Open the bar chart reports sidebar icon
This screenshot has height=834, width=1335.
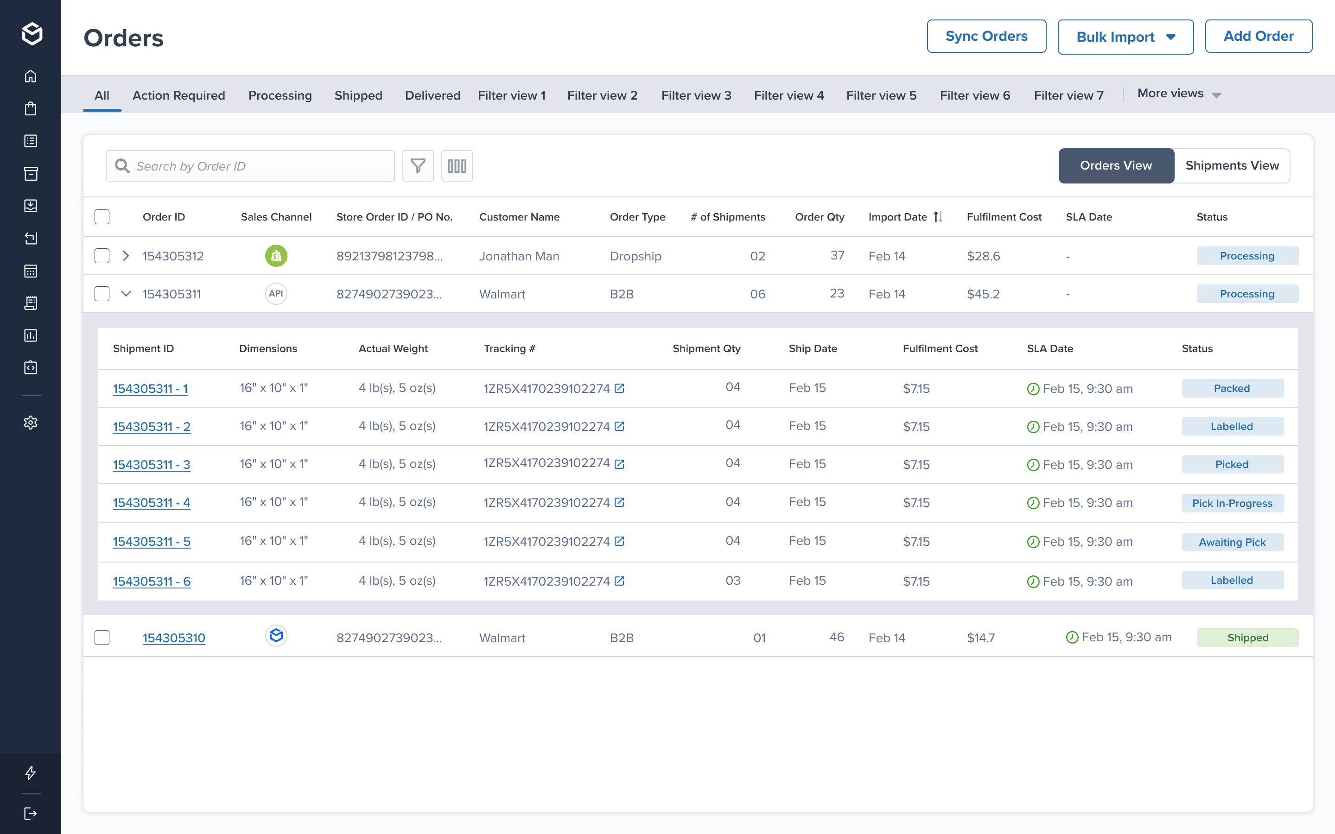(x=31, y=335)
